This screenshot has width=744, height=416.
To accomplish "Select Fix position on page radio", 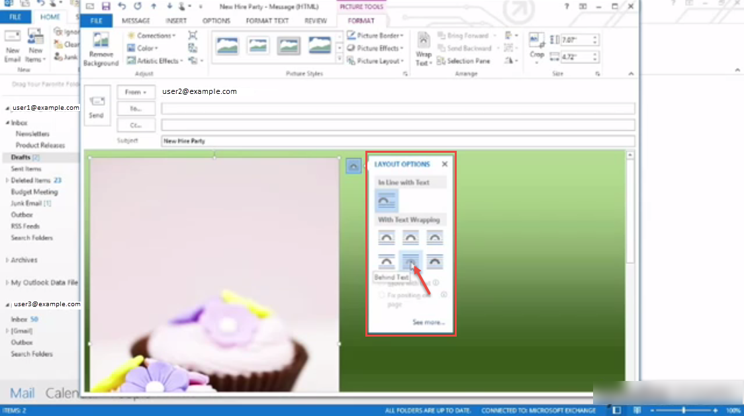I will (381, 295).
